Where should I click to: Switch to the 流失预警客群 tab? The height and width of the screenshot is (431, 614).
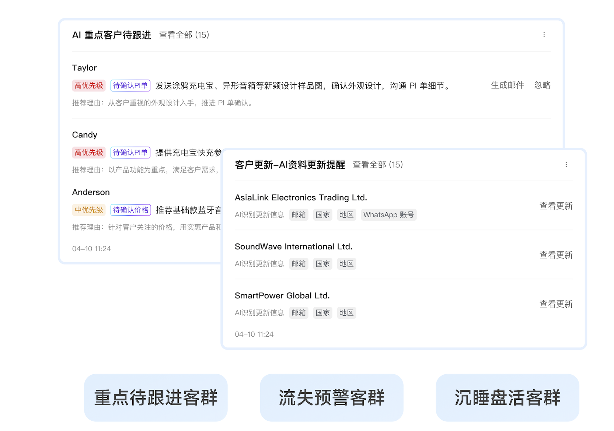[331, 397]
